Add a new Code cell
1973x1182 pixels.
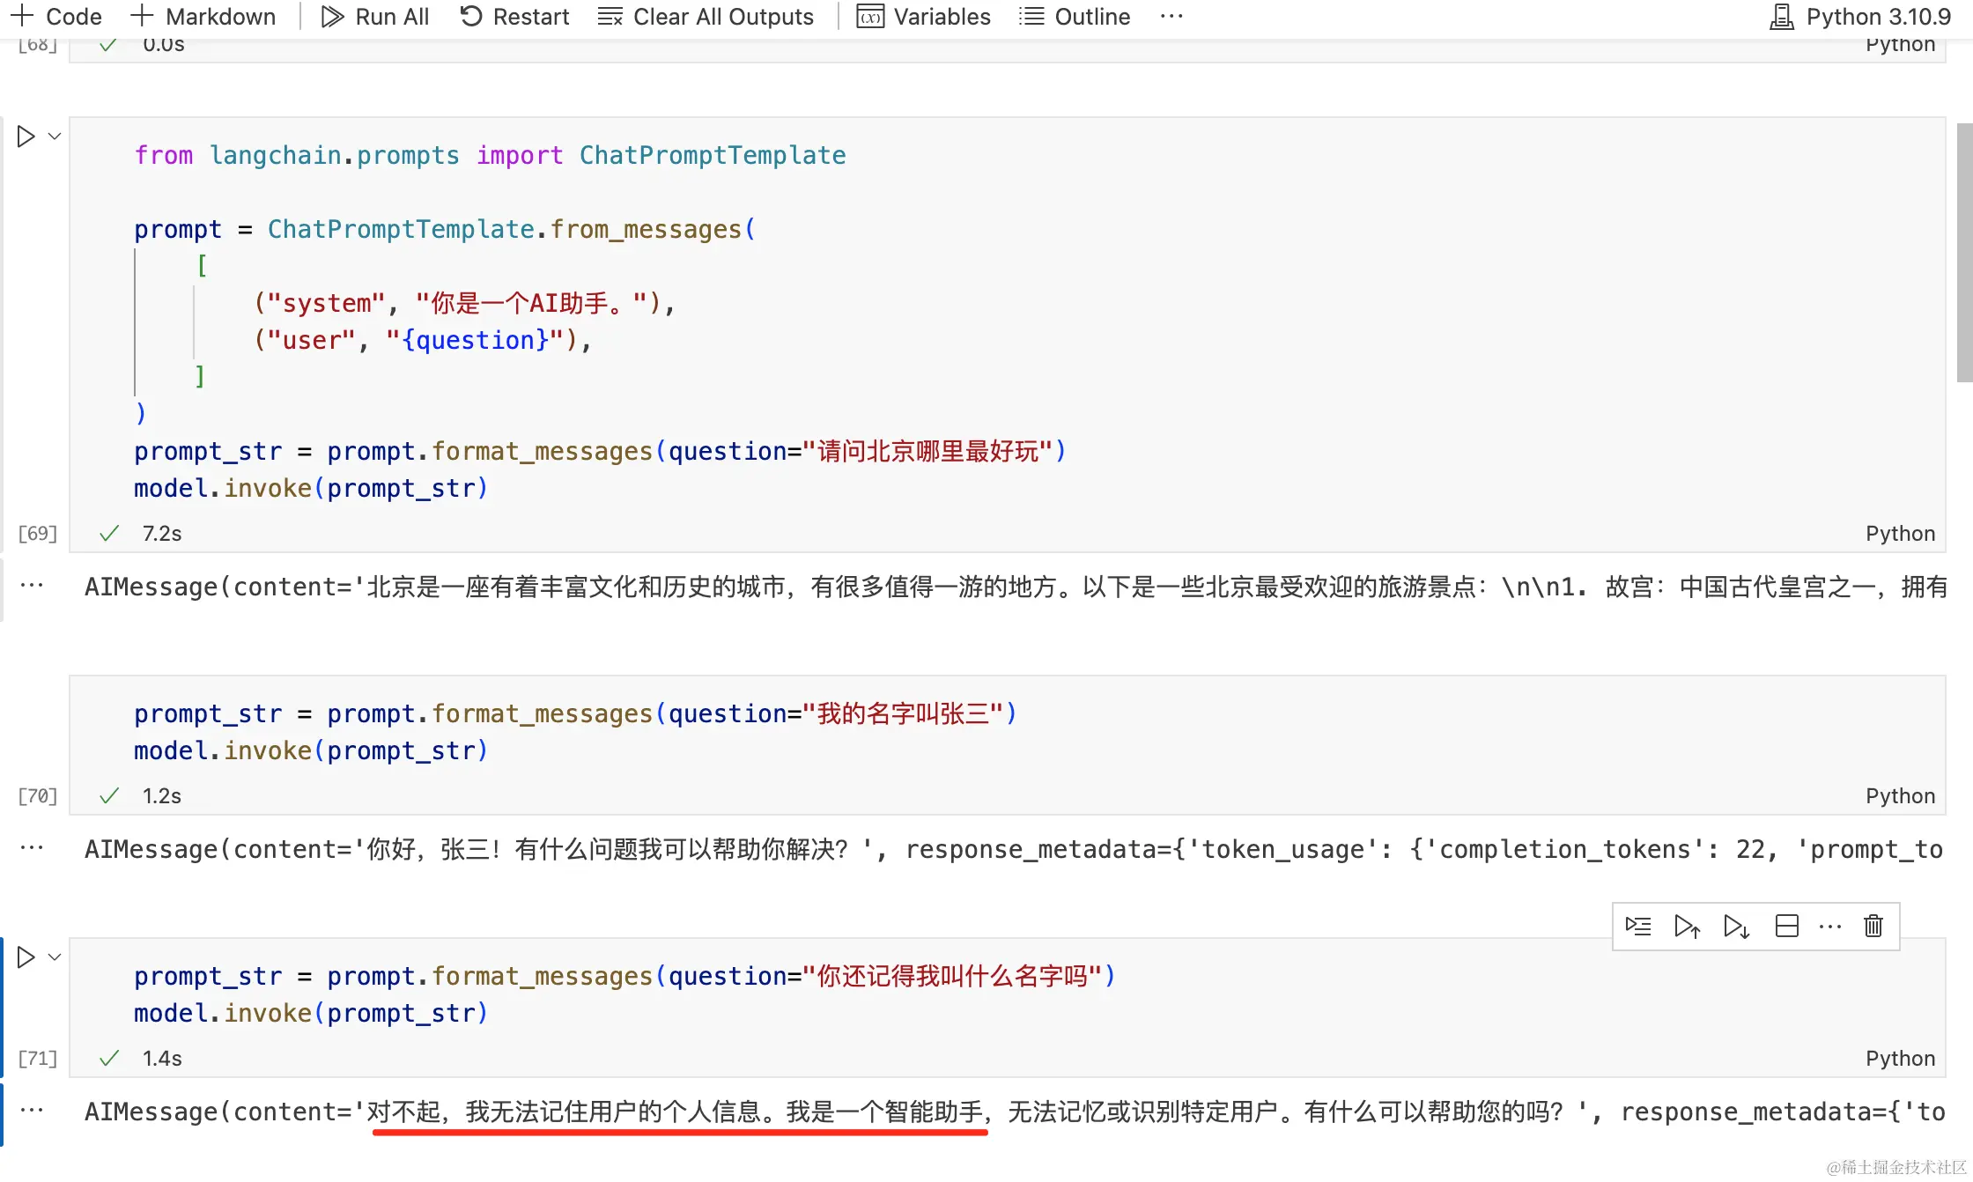pyautogui.click(x=56, y=17)
